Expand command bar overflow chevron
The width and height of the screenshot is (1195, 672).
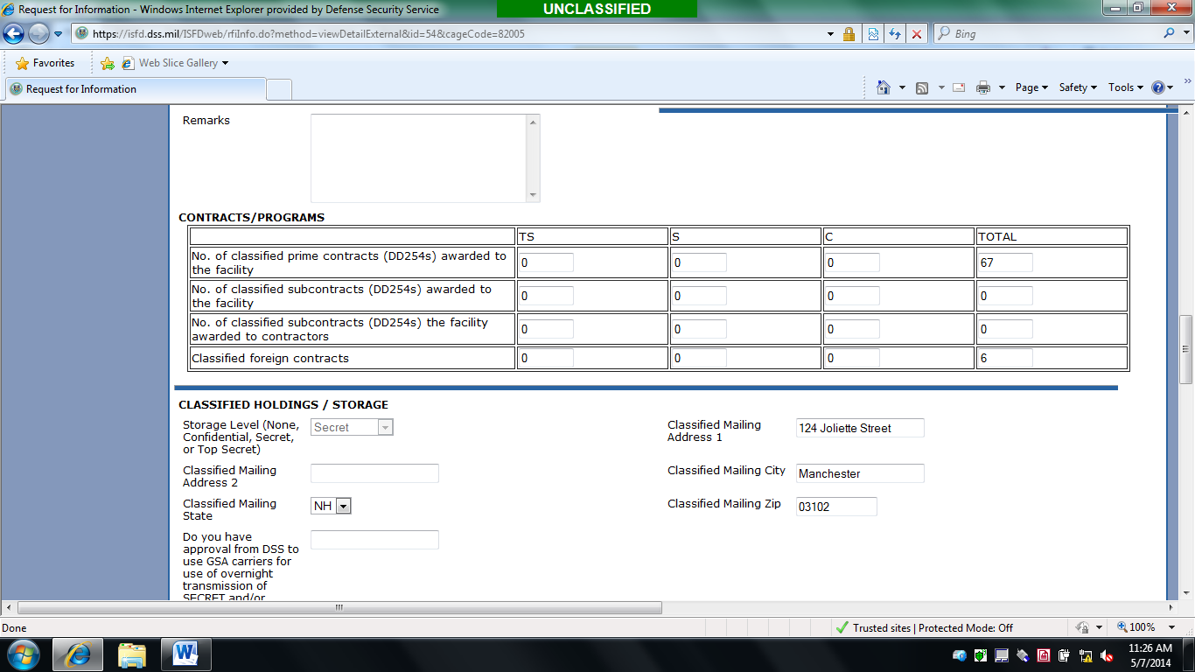[1187, 80]
